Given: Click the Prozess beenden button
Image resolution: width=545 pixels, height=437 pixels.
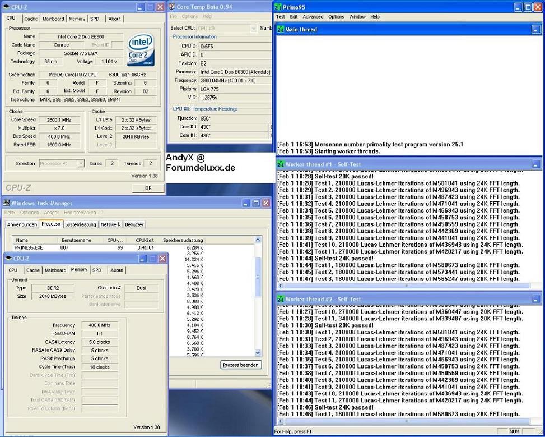Looking at the screenshot, I should click(241, 365).
